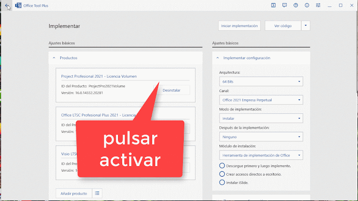The image size is (358, 201).
Task: Click the Ver código button
Action: tap(283, 26)
